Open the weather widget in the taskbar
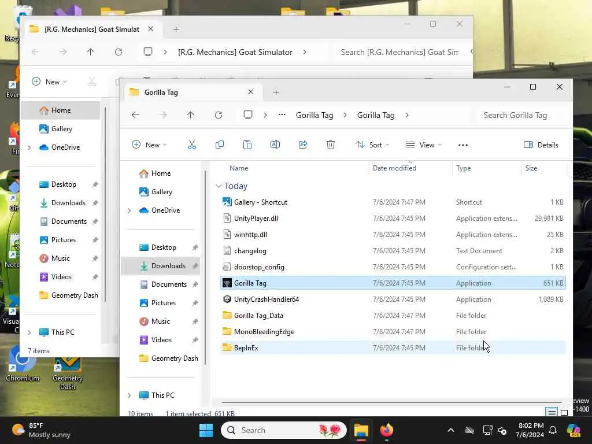The image size is (592, 444). (x=41, y=430)
